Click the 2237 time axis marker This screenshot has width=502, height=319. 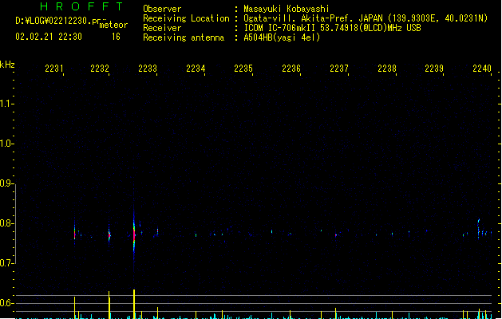(339, 69)
